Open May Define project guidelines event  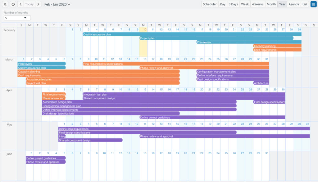click(x=184, y=129)
